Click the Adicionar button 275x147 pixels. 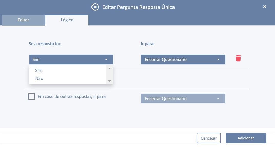246,138
